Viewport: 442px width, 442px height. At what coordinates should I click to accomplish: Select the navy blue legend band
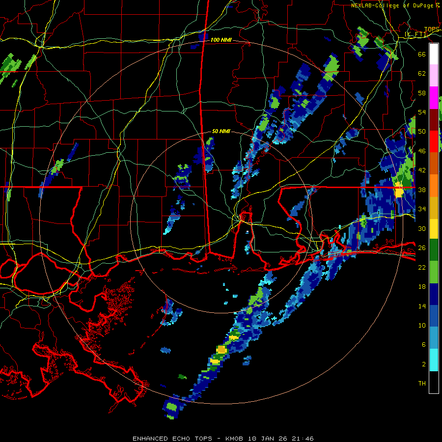pos(434,294)
